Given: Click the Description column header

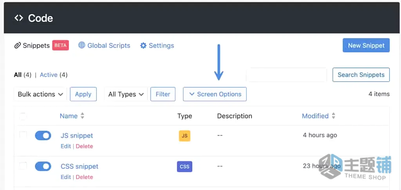Looking at the screenshot, I should tap(235, 116).
